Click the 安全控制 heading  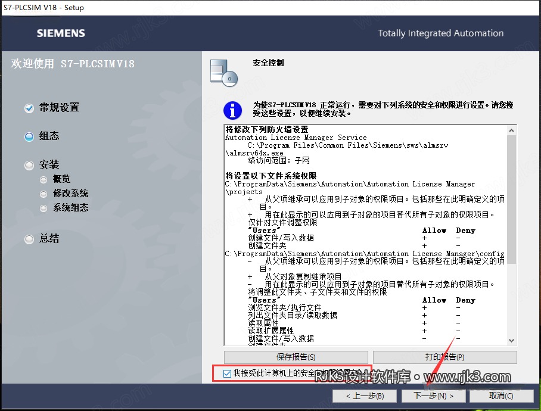[x=268, y=63]
